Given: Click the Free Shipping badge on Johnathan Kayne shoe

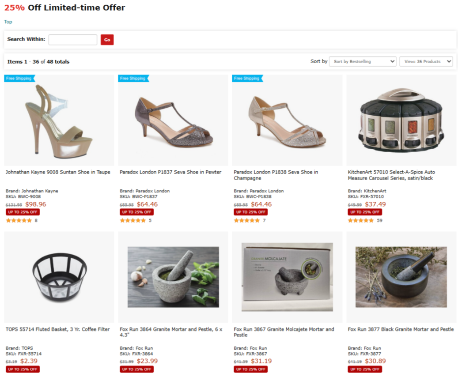Looking at the screenshot, I should tap(19, 79).
